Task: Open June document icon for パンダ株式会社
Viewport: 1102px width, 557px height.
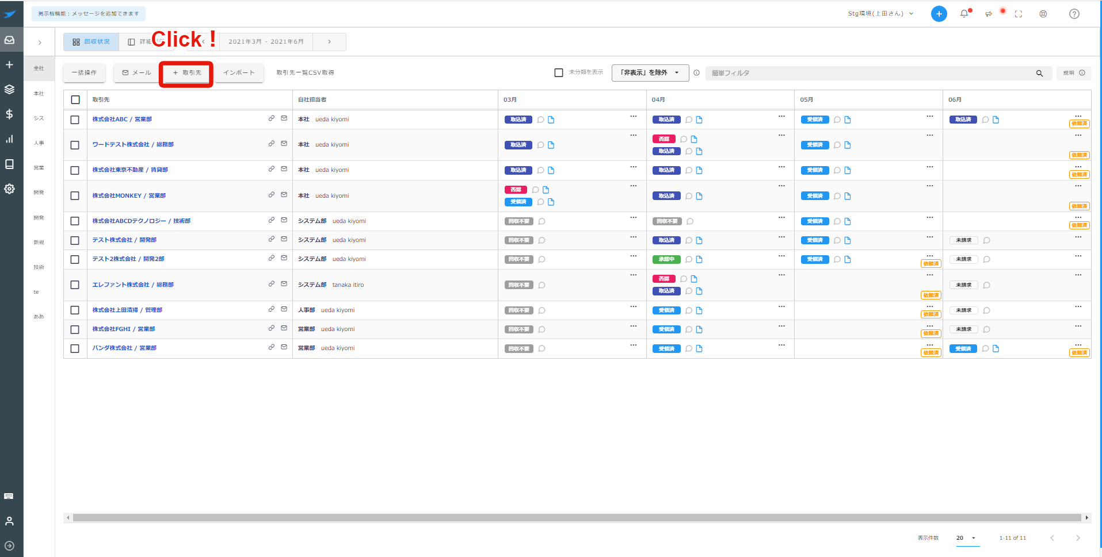Action: point(996,348)
